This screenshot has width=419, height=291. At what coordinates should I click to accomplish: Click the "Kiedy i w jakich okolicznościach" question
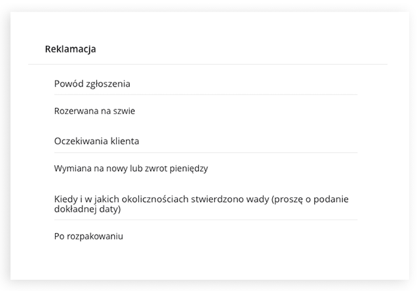click(x=201, y=204)
